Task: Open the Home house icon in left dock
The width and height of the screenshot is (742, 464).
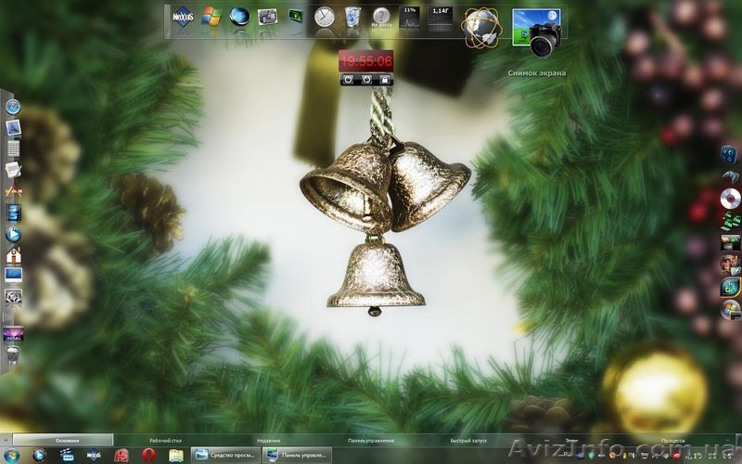Action: [13, 254]
